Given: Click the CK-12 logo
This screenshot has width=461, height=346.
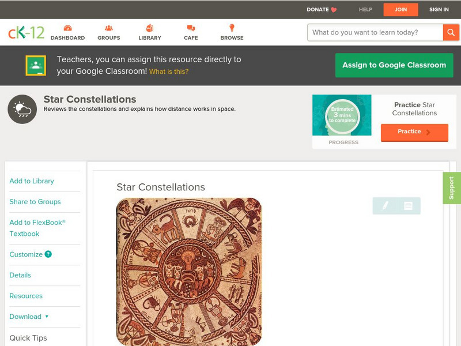Looking at the screenshot, I should 26,32.
